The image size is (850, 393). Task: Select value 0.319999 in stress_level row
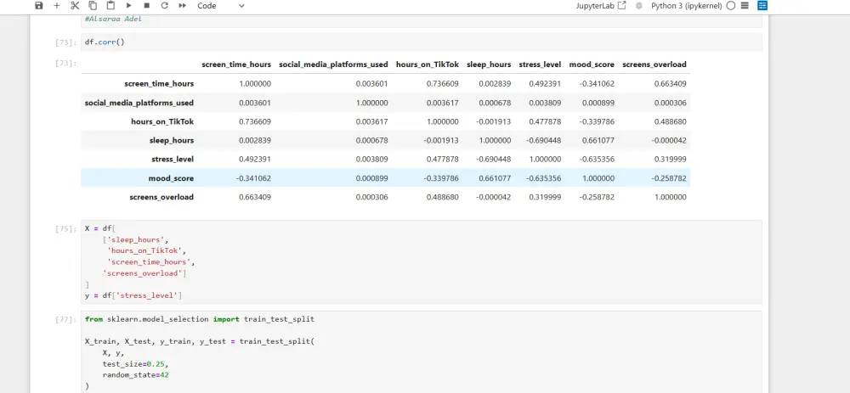point(671,159)
